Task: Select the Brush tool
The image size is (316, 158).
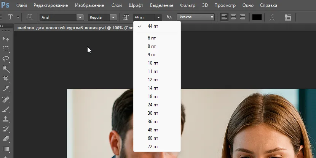Action: pos(6,109)
